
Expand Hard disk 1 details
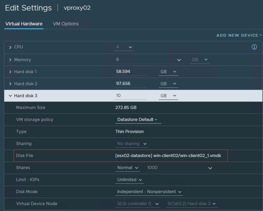pyautogui.click(x=10, y=72)
